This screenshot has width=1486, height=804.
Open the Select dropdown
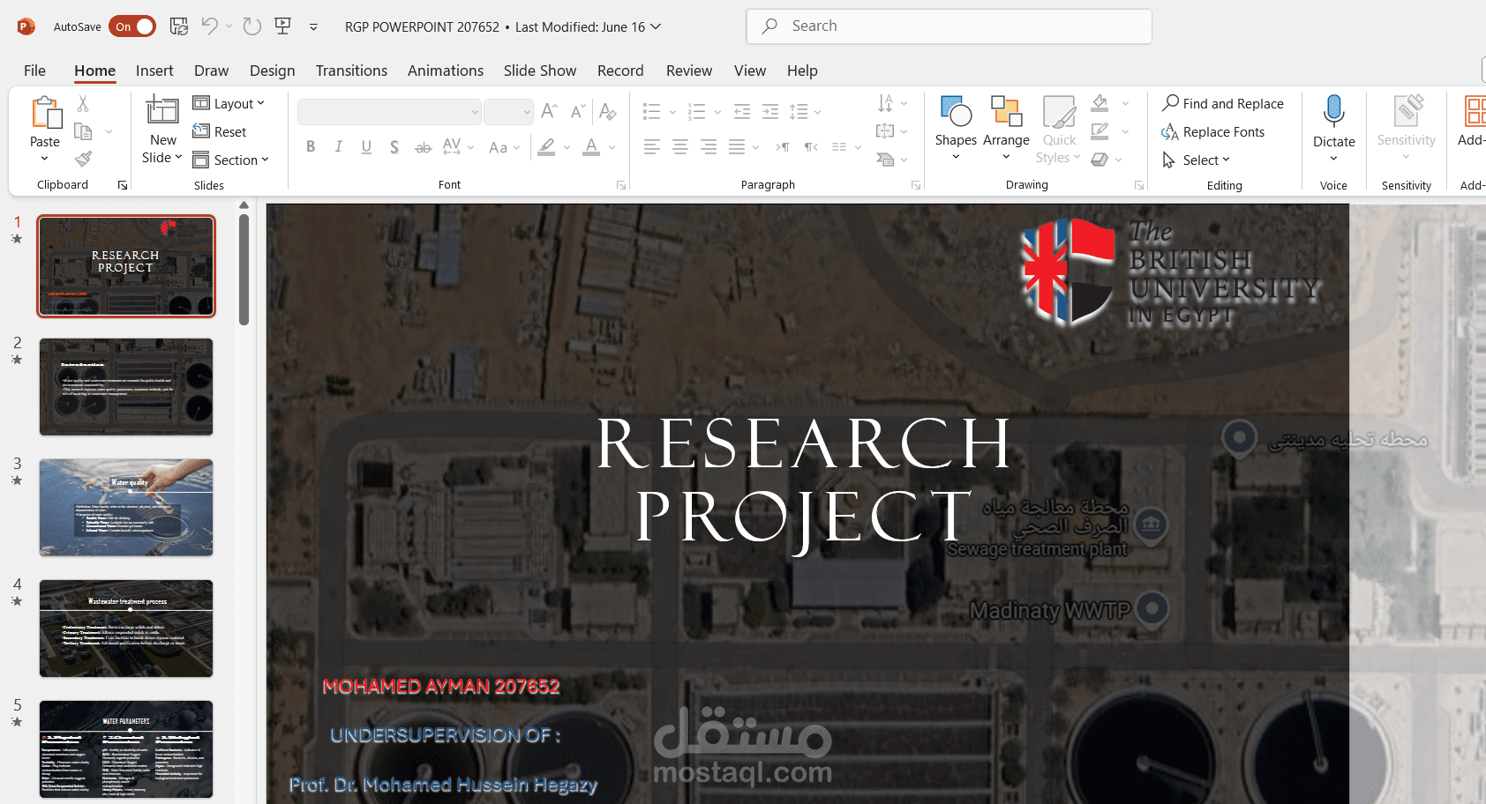click(x=1196, y=160)
